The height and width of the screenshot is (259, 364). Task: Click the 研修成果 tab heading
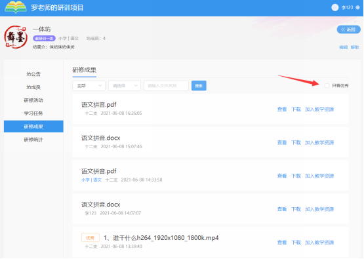click(x=84, y=70)
